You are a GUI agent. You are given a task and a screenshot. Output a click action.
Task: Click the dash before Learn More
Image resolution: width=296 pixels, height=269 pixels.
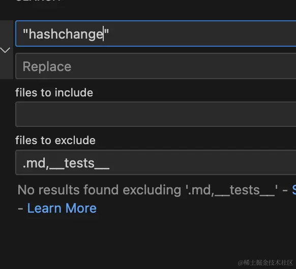[x=20, y=209]
